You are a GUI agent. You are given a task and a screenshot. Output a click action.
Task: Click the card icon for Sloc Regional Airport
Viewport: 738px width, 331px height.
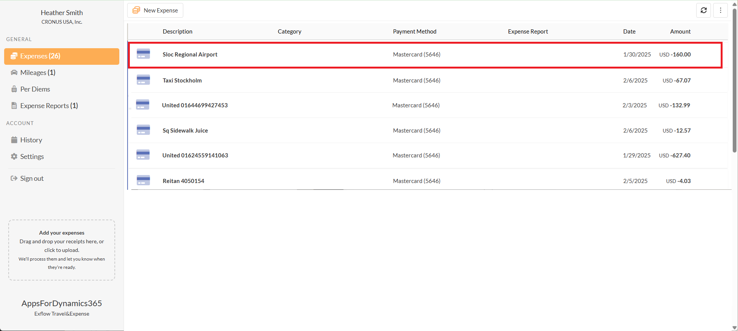click(143, 54)
